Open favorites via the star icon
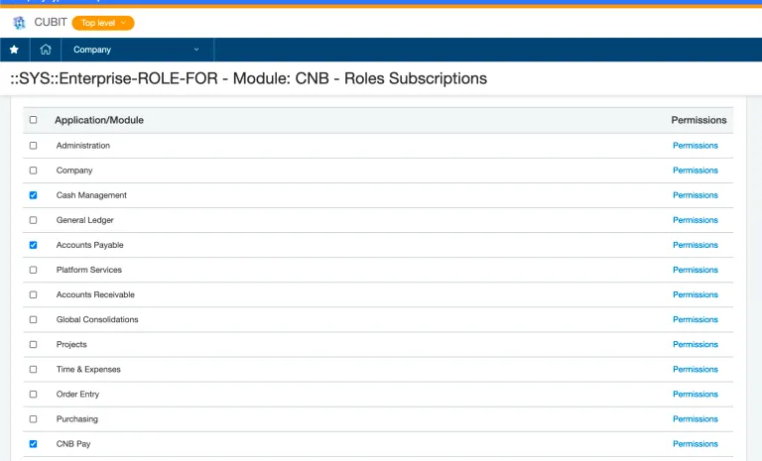 (14, 50)
